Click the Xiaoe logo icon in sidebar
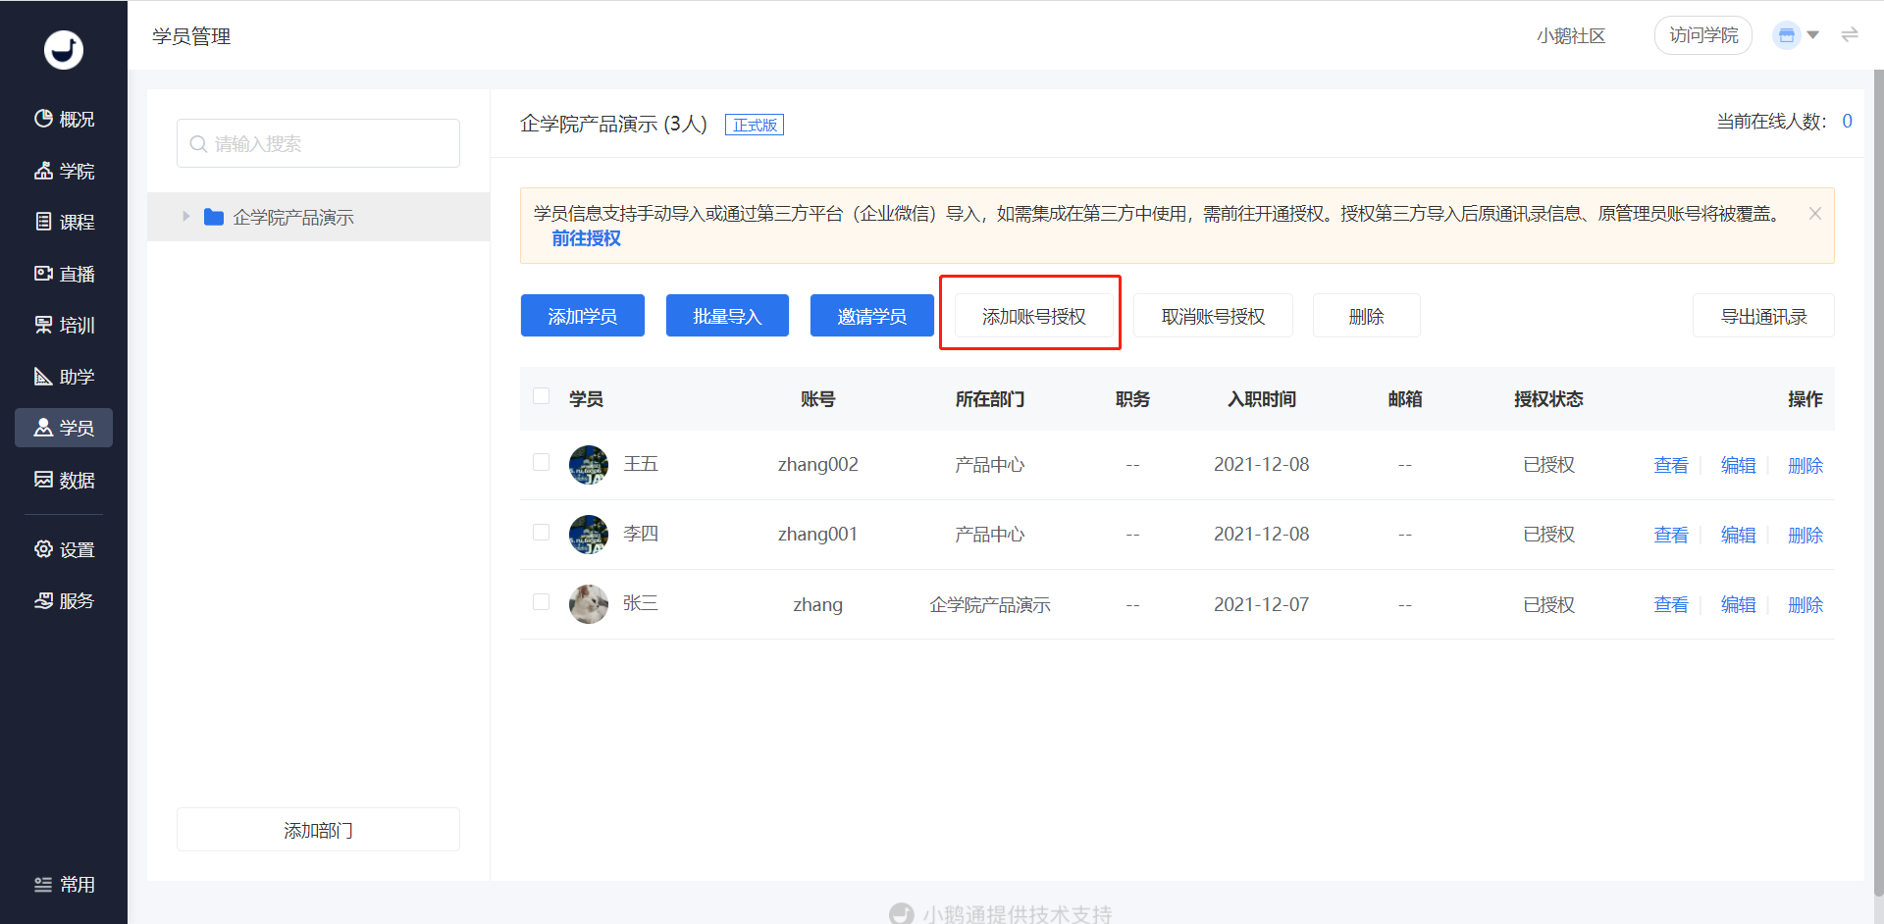1884x924 pixels. 64,49
